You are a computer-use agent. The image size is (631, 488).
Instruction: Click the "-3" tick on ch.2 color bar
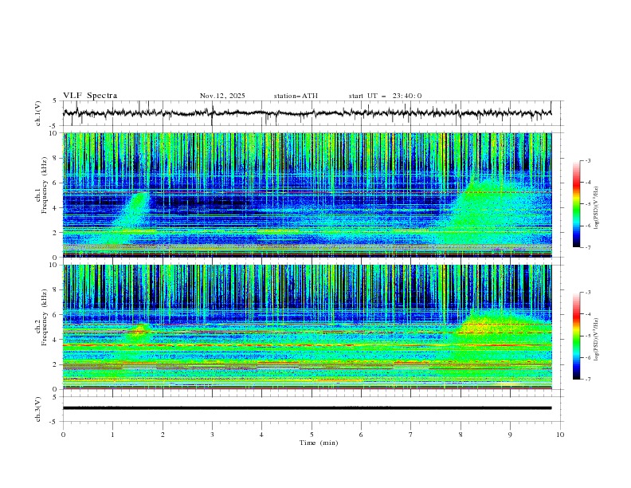click(587, 293)
